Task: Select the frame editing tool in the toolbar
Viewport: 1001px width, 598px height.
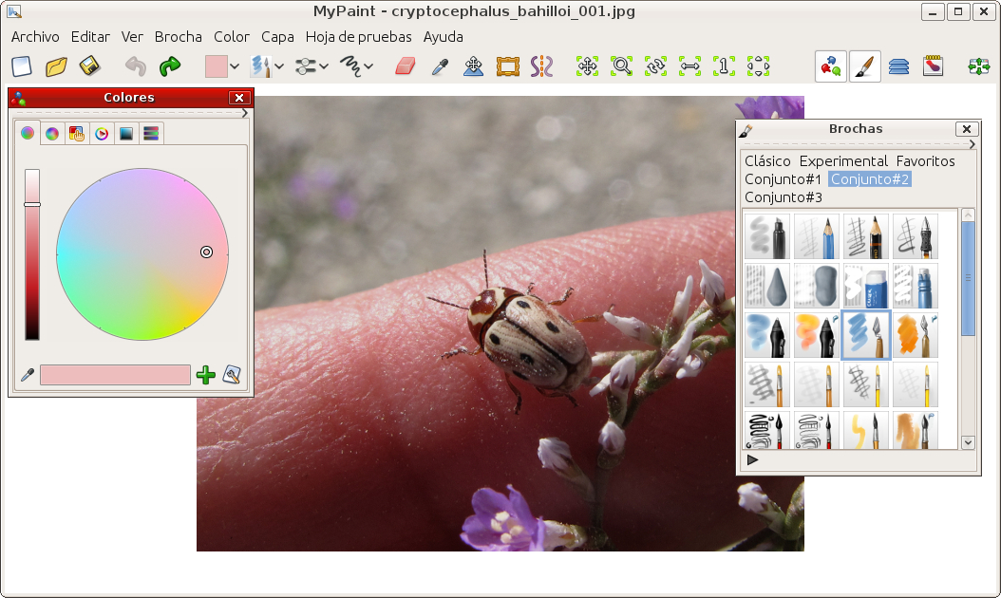Action: pos(508,66)
